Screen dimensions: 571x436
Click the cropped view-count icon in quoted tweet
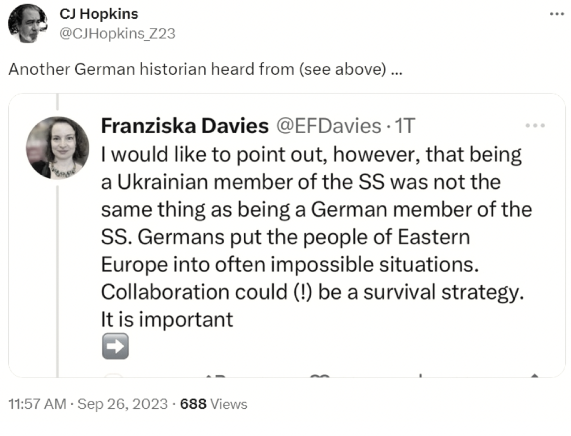coord(420,375)
